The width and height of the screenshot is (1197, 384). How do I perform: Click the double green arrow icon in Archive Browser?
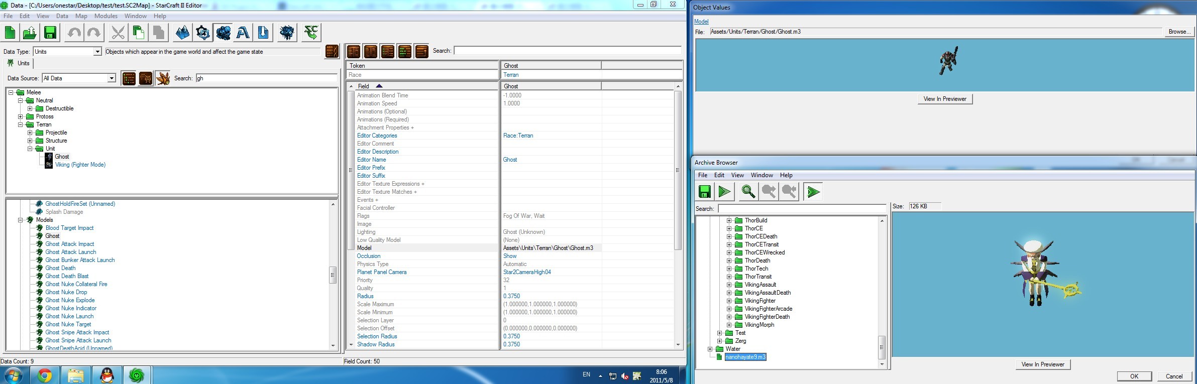[813, 192]
